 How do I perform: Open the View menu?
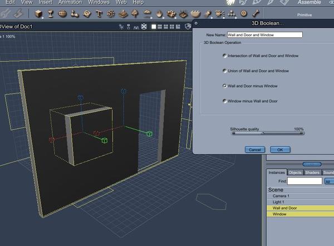pyautogui.click(x=27, y=2)
